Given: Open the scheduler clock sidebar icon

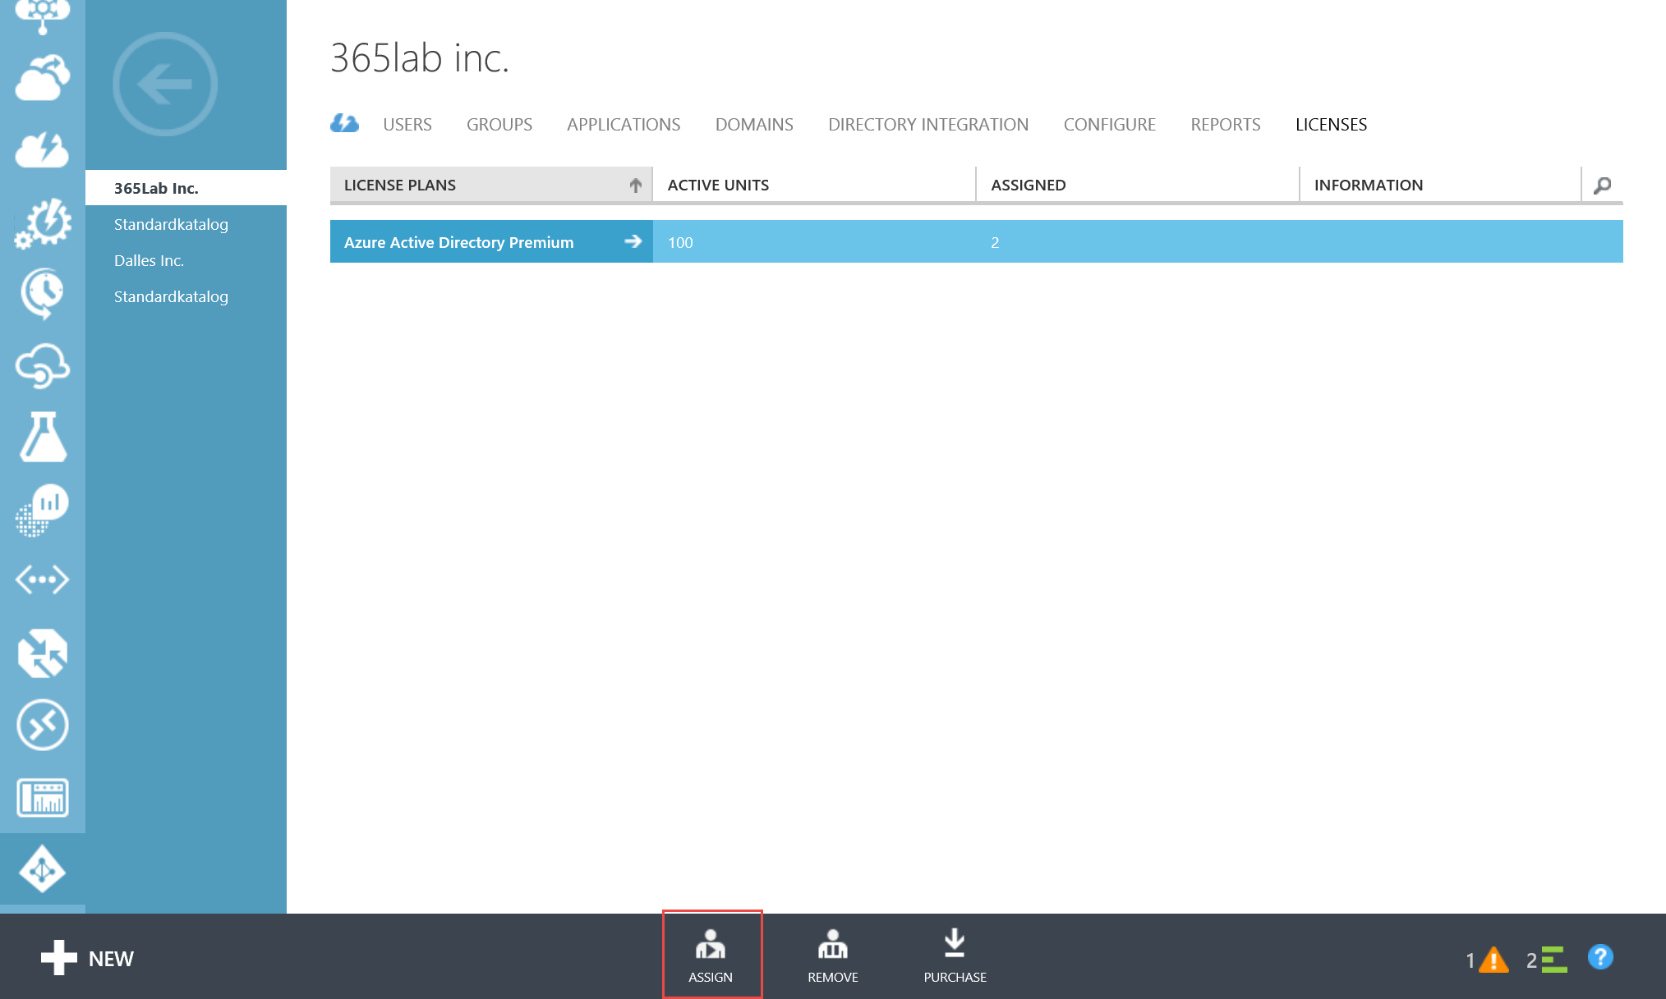Looking at the screenshot, I should click(42, 292).
